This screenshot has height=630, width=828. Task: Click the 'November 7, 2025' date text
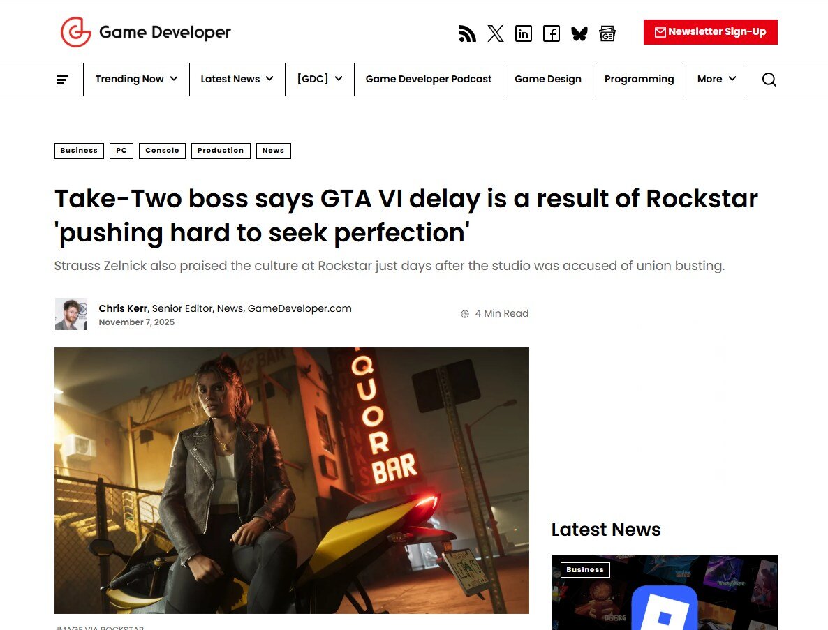[x=136, y=322]
